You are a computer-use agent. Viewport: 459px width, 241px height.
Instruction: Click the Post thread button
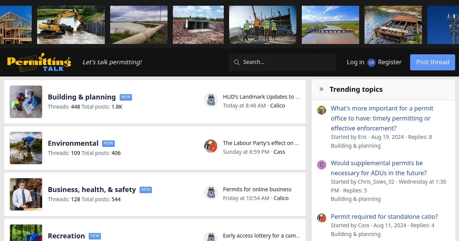[x=433, y=62]
